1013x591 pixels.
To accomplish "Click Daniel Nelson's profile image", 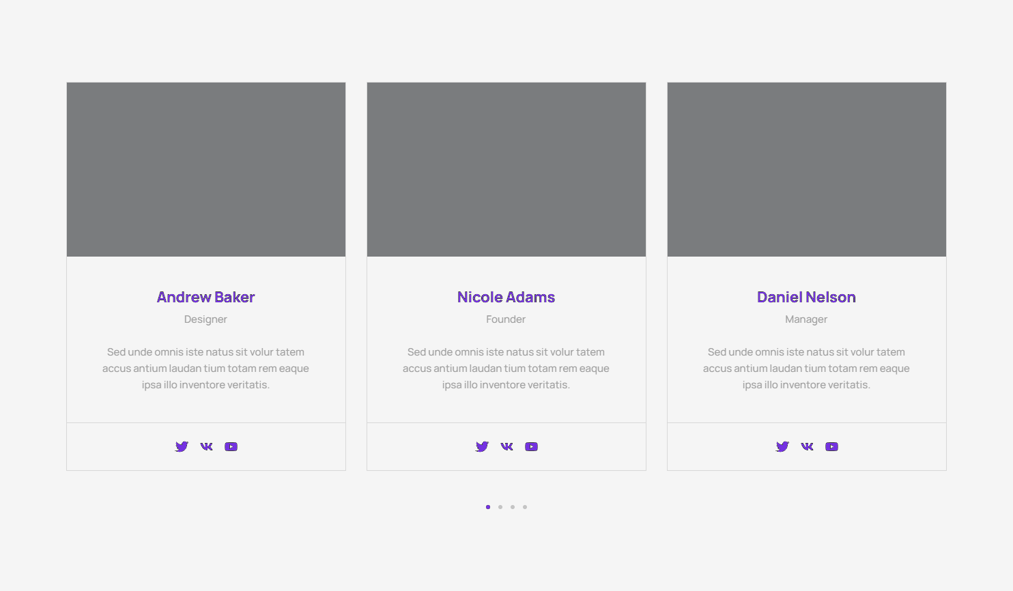I will [x=807, y=169].
